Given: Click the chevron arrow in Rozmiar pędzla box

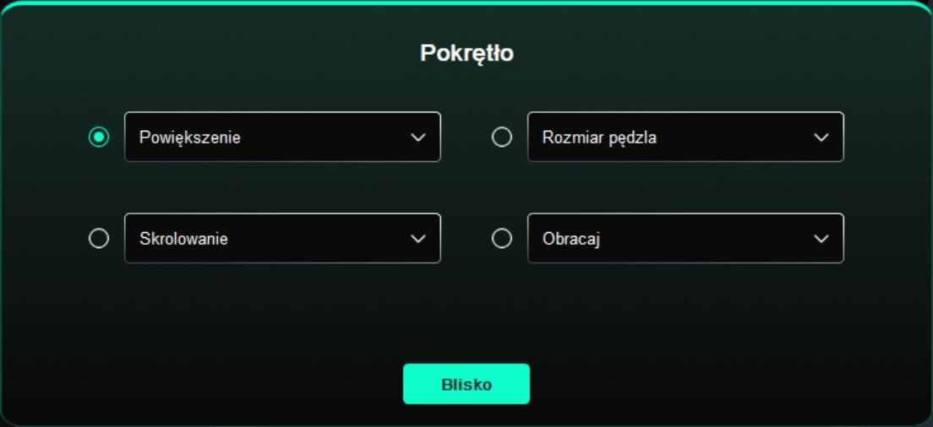Looking at the screenshot, I should (821, 138).
